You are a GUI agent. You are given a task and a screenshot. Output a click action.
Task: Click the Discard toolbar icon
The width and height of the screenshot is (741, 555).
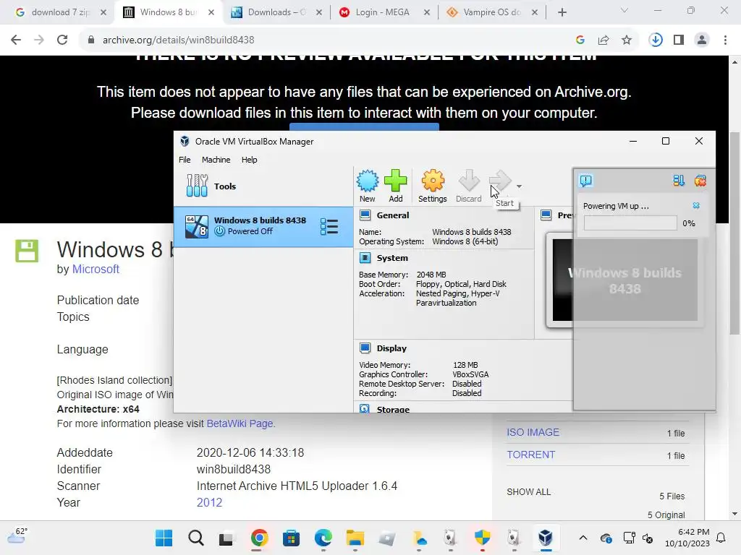pos(468,186)
